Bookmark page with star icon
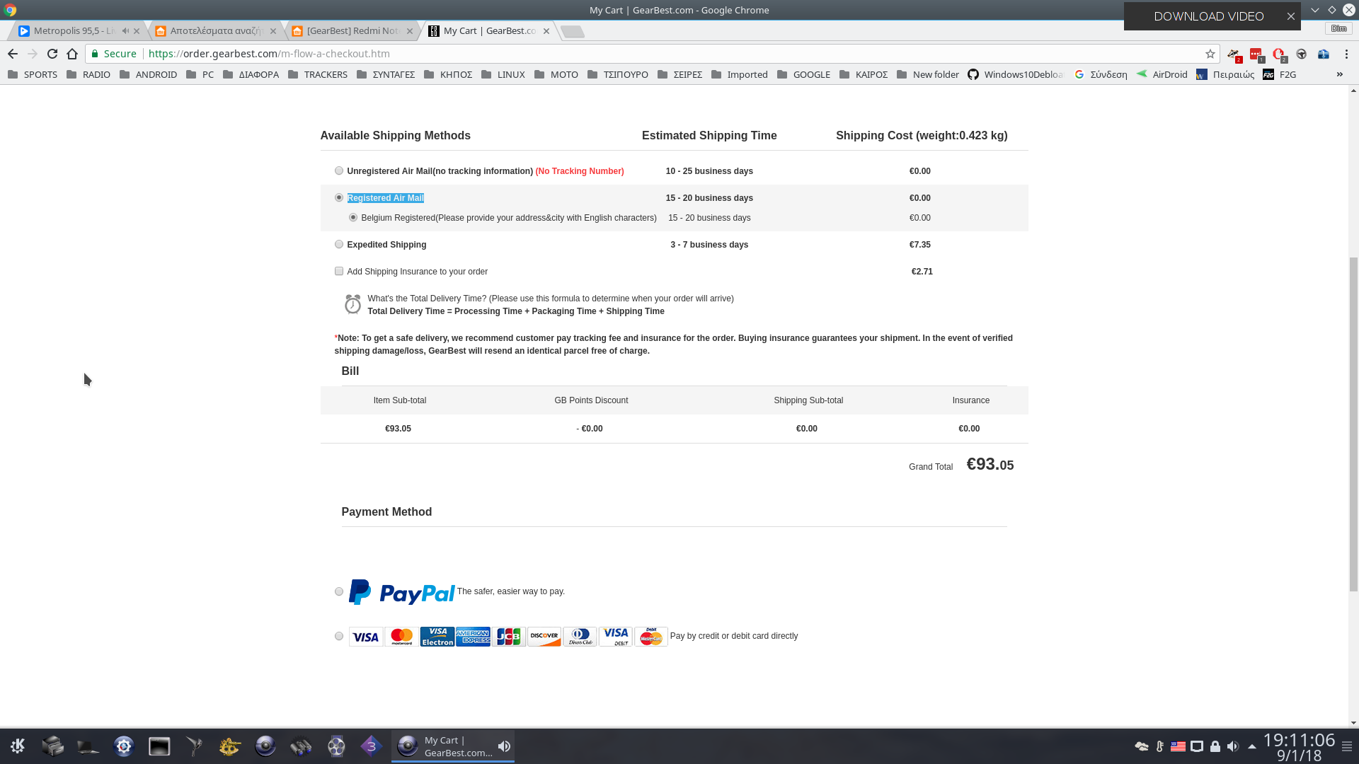This screenshot has width=1359, height=764. click(1210, 54)
